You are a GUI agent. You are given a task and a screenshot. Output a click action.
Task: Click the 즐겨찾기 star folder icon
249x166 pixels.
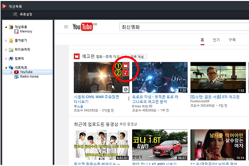[x=11, y=40]
